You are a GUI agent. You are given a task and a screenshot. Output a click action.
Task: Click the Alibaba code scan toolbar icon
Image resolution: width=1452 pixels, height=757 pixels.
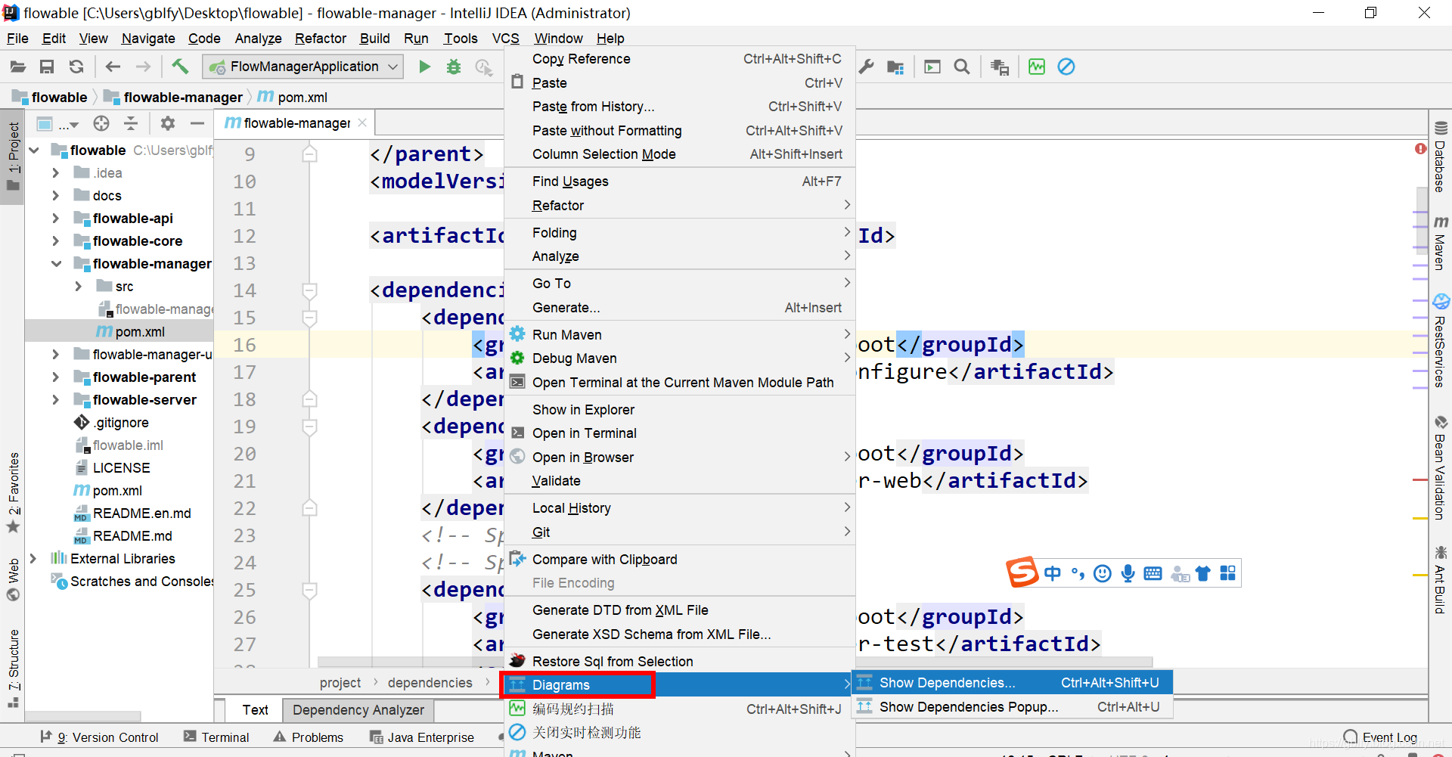1037,67
